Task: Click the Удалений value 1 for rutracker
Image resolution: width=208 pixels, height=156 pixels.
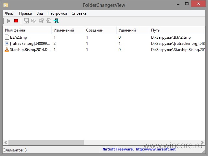Action: coord(120,43)
